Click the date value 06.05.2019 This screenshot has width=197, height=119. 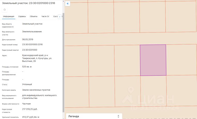tap(28, 39)
